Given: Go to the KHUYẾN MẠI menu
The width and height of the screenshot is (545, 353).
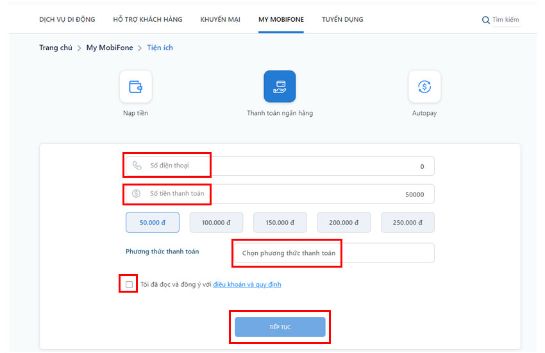Looking at the screenshot, I should (x=221, y=19).
